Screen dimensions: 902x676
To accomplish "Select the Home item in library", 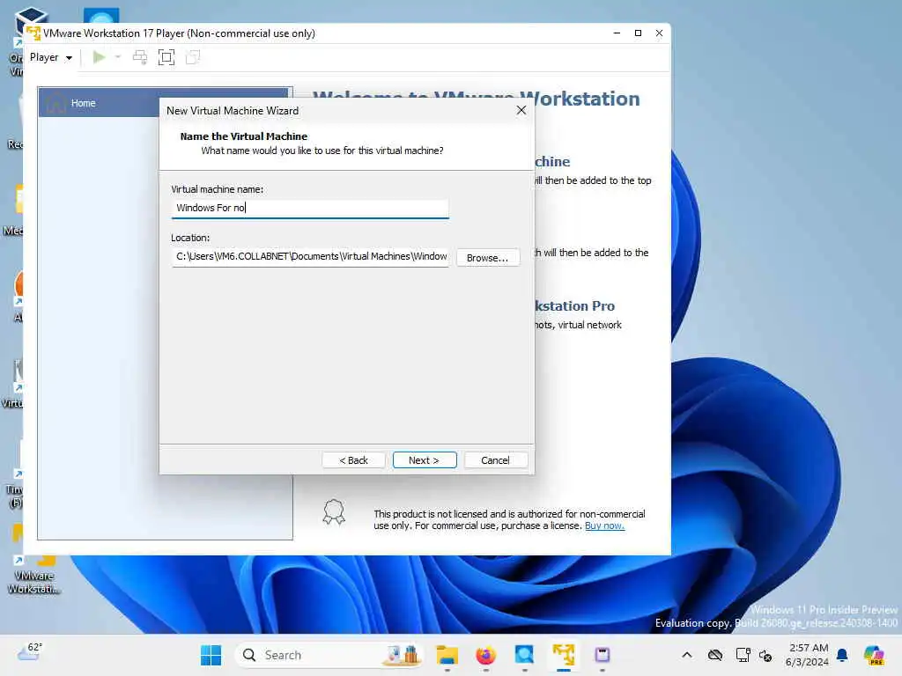I will tap(163, 103).
